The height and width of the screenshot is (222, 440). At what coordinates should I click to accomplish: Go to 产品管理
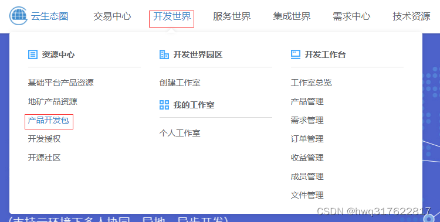[307, 101]
